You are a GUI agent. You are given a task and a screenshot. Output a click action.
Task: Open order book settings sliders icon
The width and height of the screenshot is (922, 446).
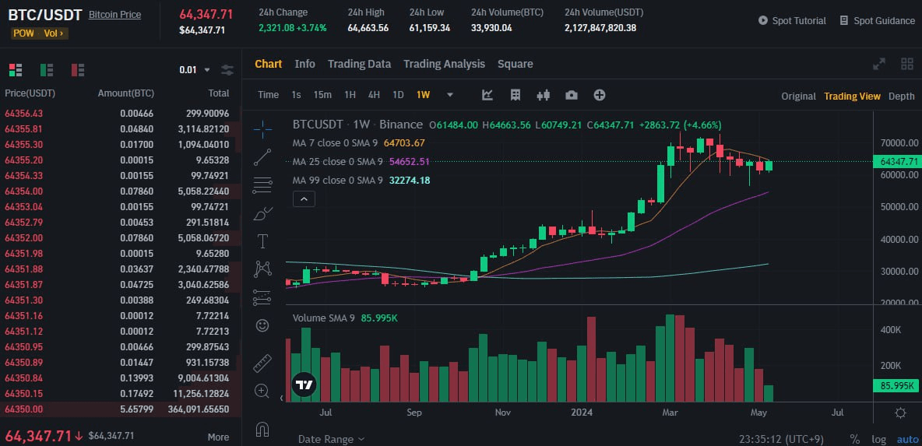click(227, 70)
